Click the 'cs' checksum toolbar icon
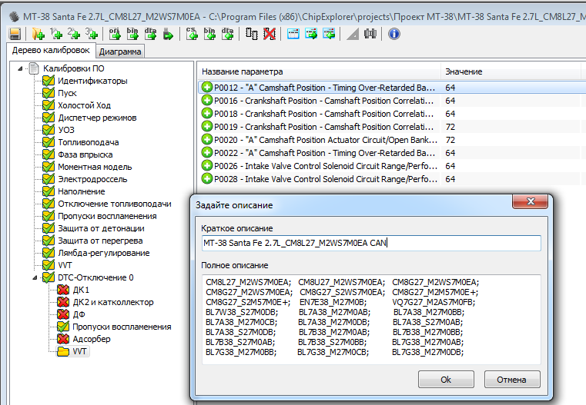The image size is (586, 405). (193, 34)
